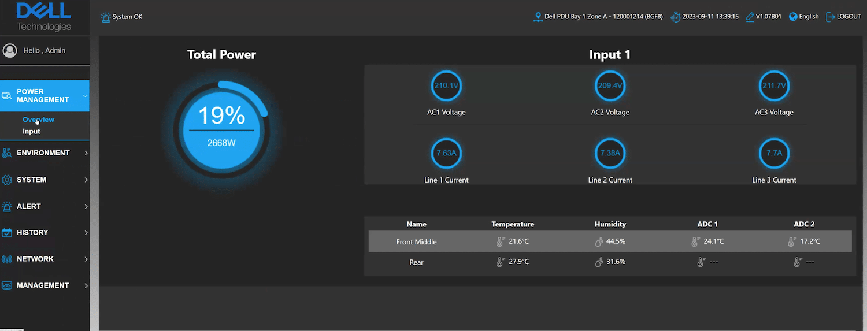The image size is (867, 331).
Task: Click the English language globe icon
Action: [793, 17]
